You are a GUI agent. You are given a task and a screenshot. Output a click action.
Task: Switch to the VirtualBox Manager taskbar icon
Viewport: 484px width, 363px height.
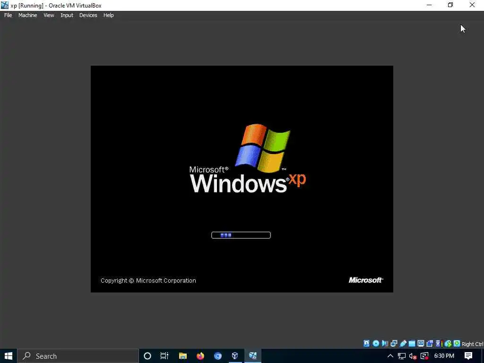[235, 356]
